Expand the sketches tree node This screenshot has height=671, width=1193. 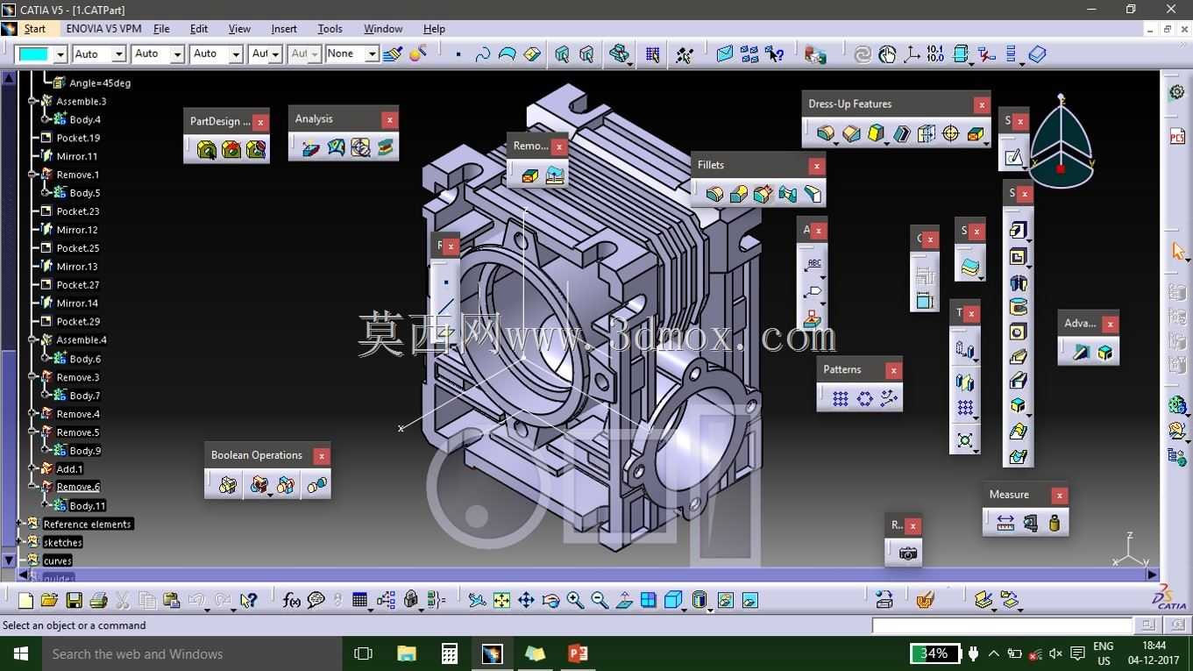[x=19, y=542]
